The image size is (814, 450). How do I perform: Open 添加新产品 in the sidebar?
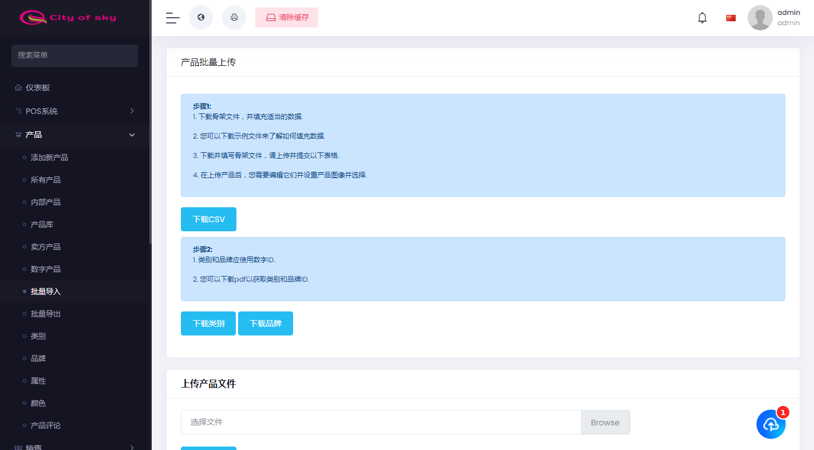[49, 157]
